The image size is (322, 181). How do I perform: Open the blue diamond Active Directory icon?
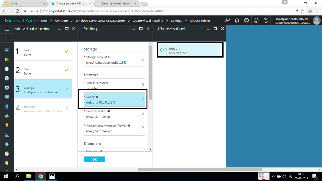(7, 144)
